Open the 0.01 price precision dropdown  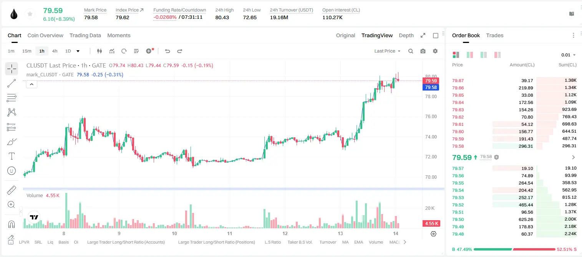(569, 55)
